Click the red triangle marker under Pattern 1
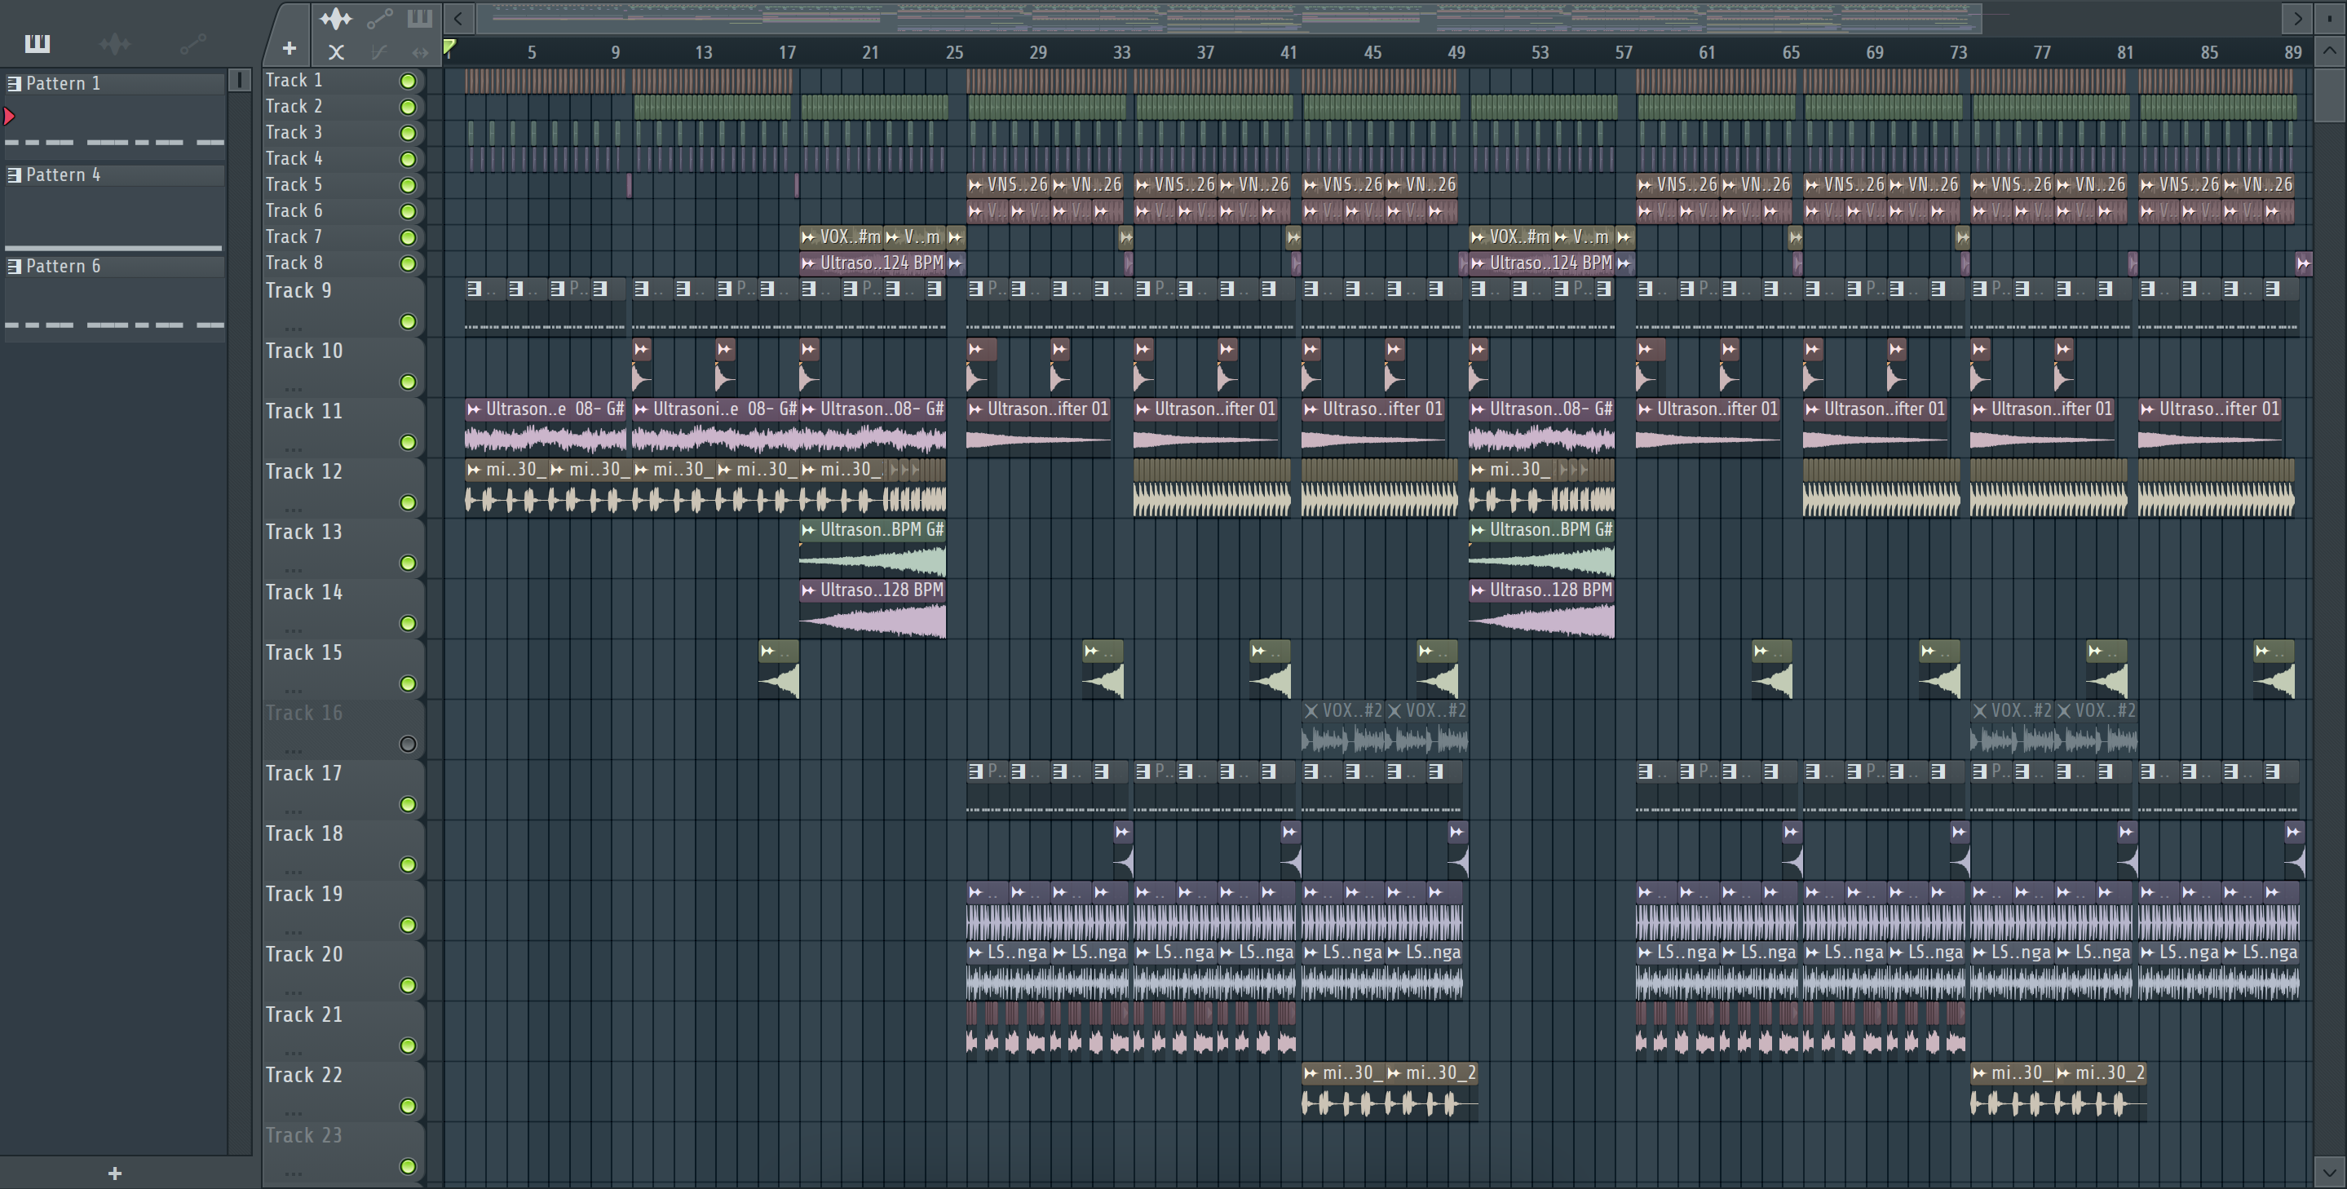 click(x=9, y=116)
